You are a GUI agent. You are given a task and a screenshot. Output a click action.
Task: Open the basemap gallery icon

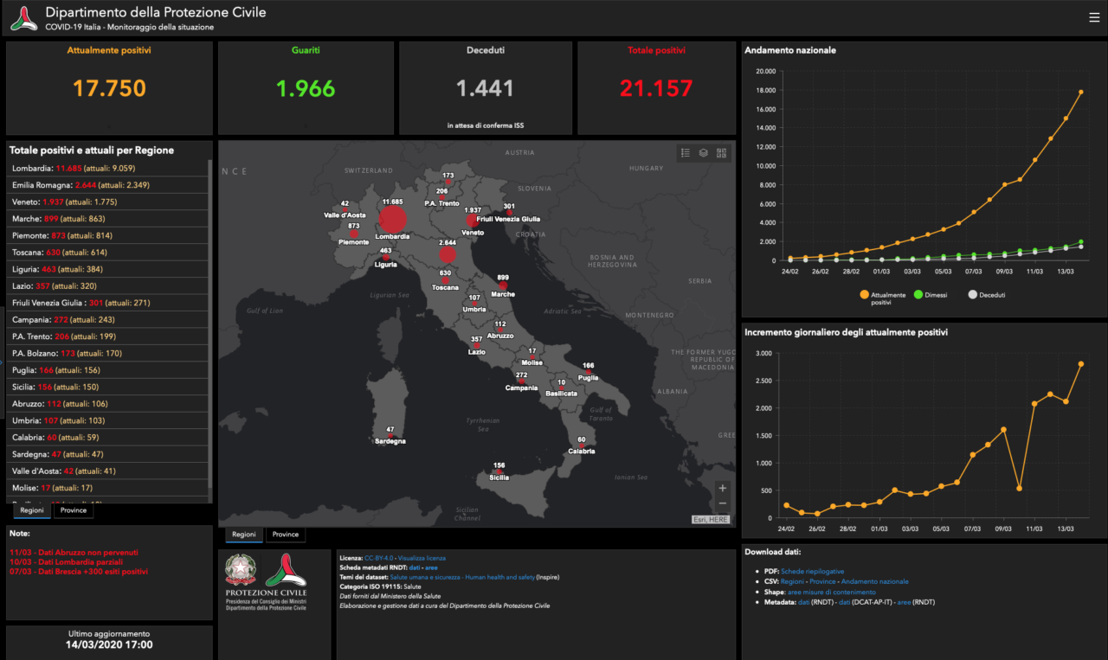[x=722, y=153]
